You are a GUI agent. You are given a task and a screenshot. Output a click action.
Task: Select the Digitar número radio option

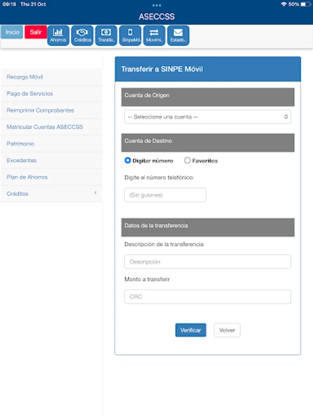(128, 160)
